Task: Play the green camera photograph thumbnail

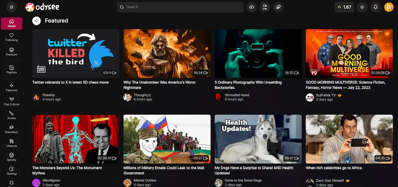Action: [x=258, y=53]
